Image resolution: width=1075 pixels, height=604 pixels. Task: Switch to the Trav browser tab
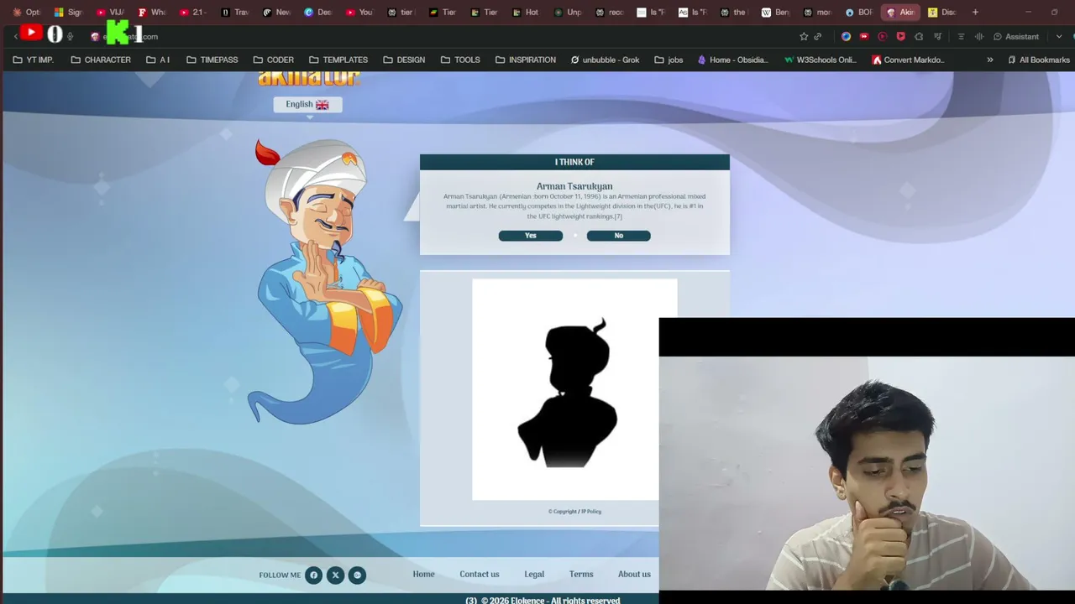tap(236, 13)
